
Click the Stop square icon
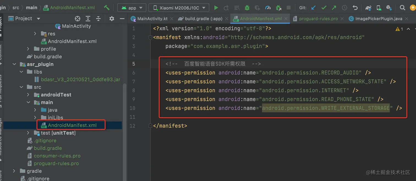289,8
